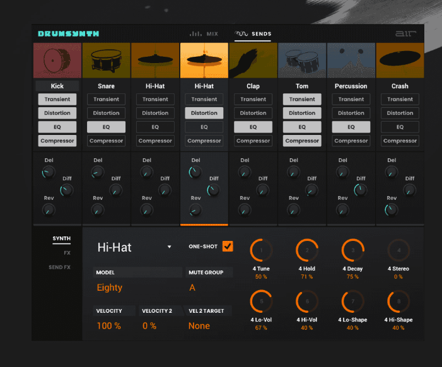Click the selected Hi-Hat Rev knob
Image resolution: width=442 pixels, height=367 pixels.
click(195, 210)
